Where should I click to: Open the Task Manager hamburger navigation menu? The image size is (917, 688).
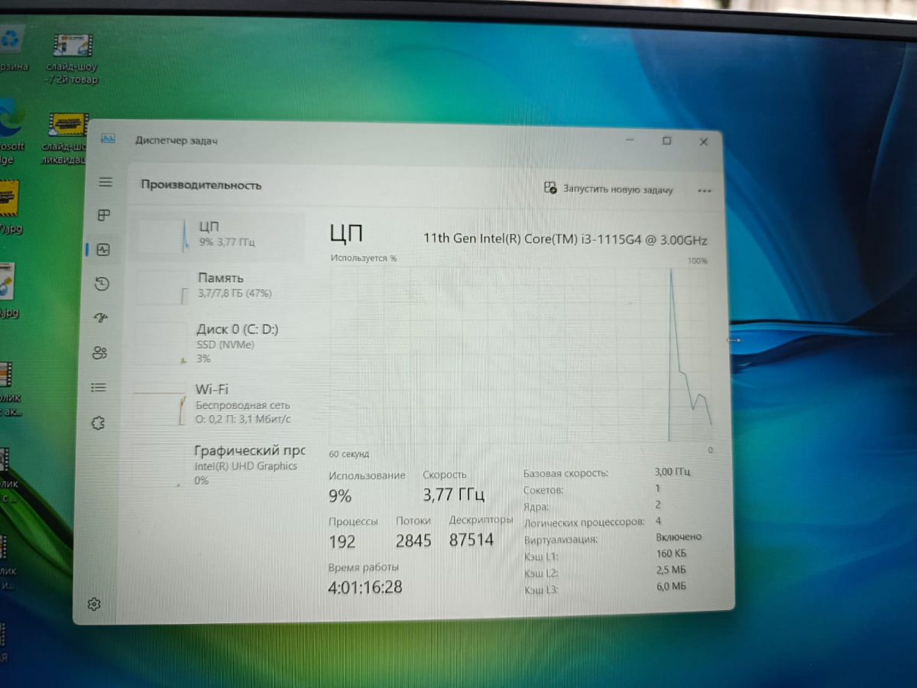pos(105,182)
